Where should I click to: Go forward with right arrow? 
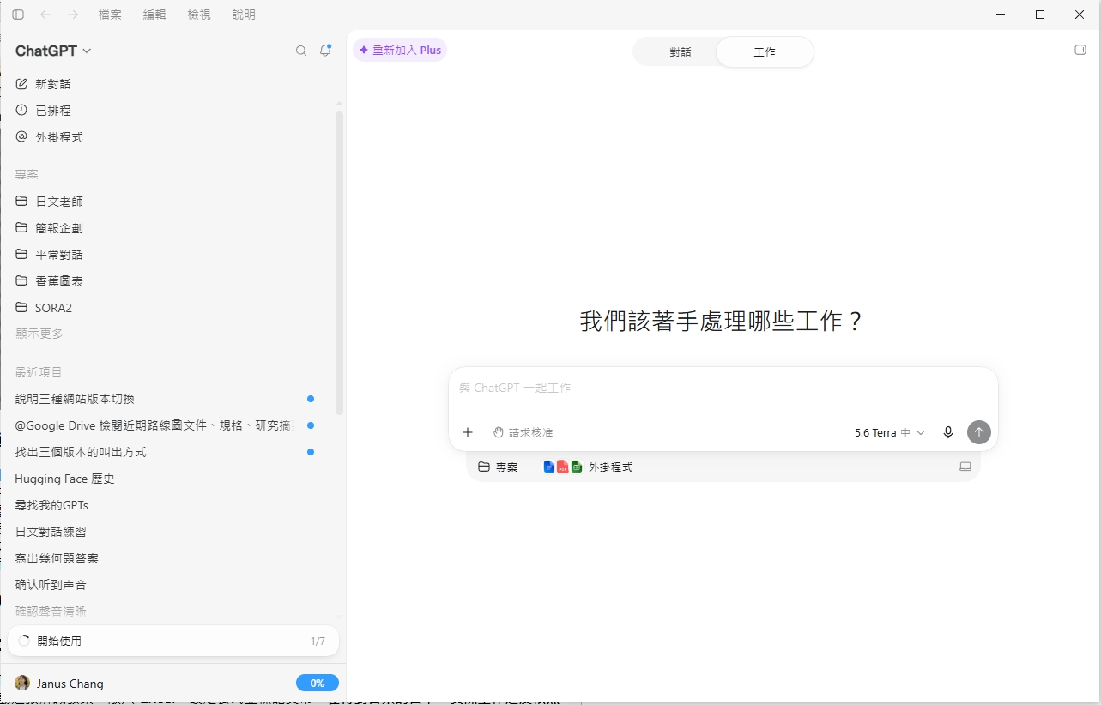(73, 15)
